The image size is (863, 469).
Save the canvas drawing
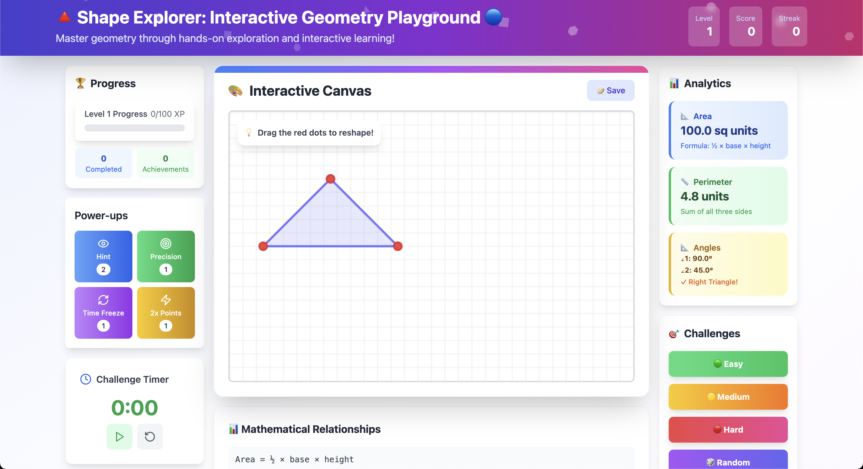pos(610,90)
